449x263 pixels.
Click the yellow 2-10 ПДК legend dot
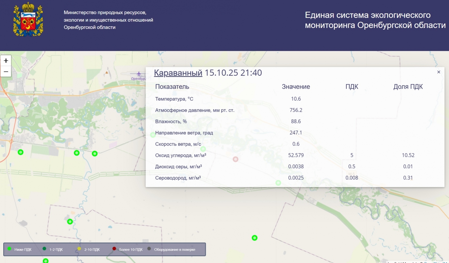pyautogui.click(x=79, y=249)
